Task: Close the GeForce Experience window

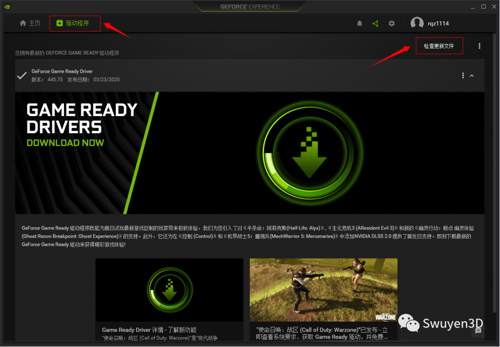Action: coord(494,6)
